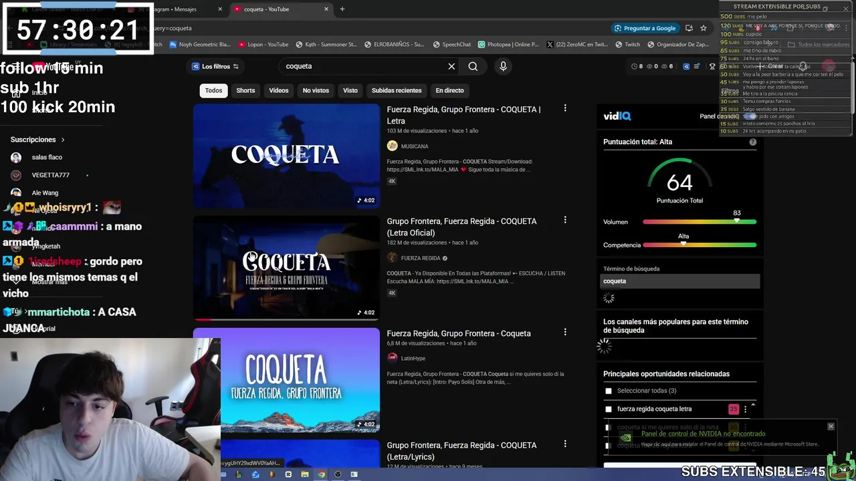Open a new browser tab
The width and height of the screenshot is (856, 481).
pos(342,9)
